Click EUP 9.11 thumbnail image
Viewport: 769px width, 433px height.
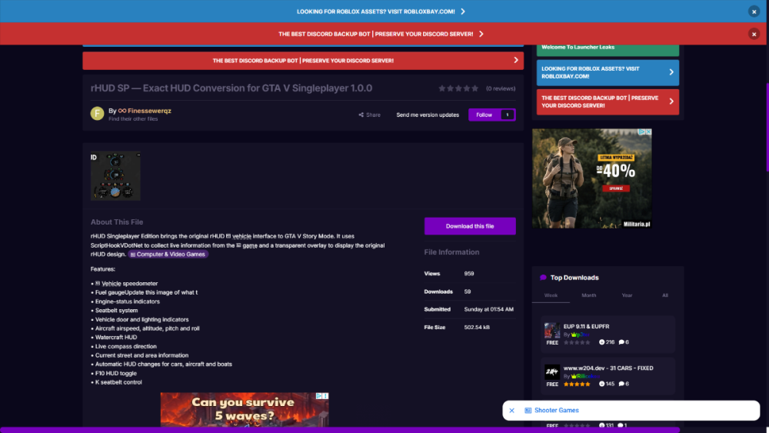point(551,331)
